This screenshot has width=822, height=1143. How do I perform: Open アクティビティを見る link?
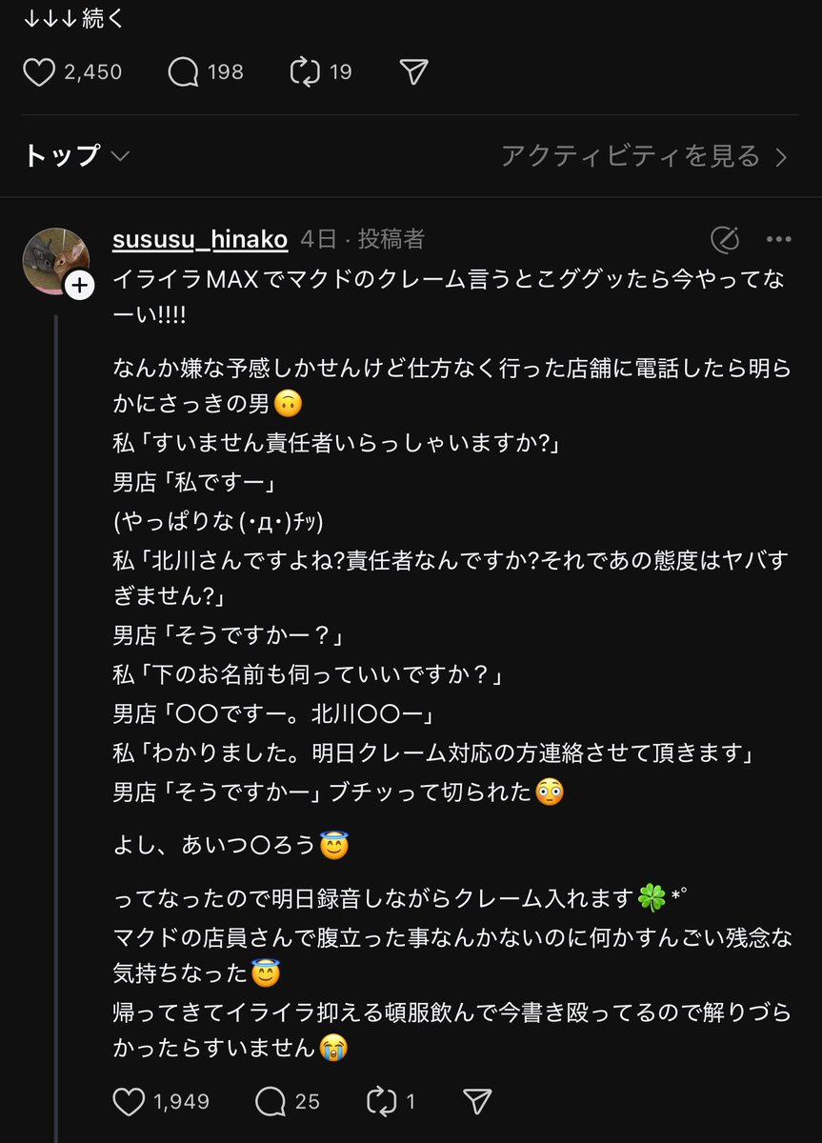[x=631, y=156]
